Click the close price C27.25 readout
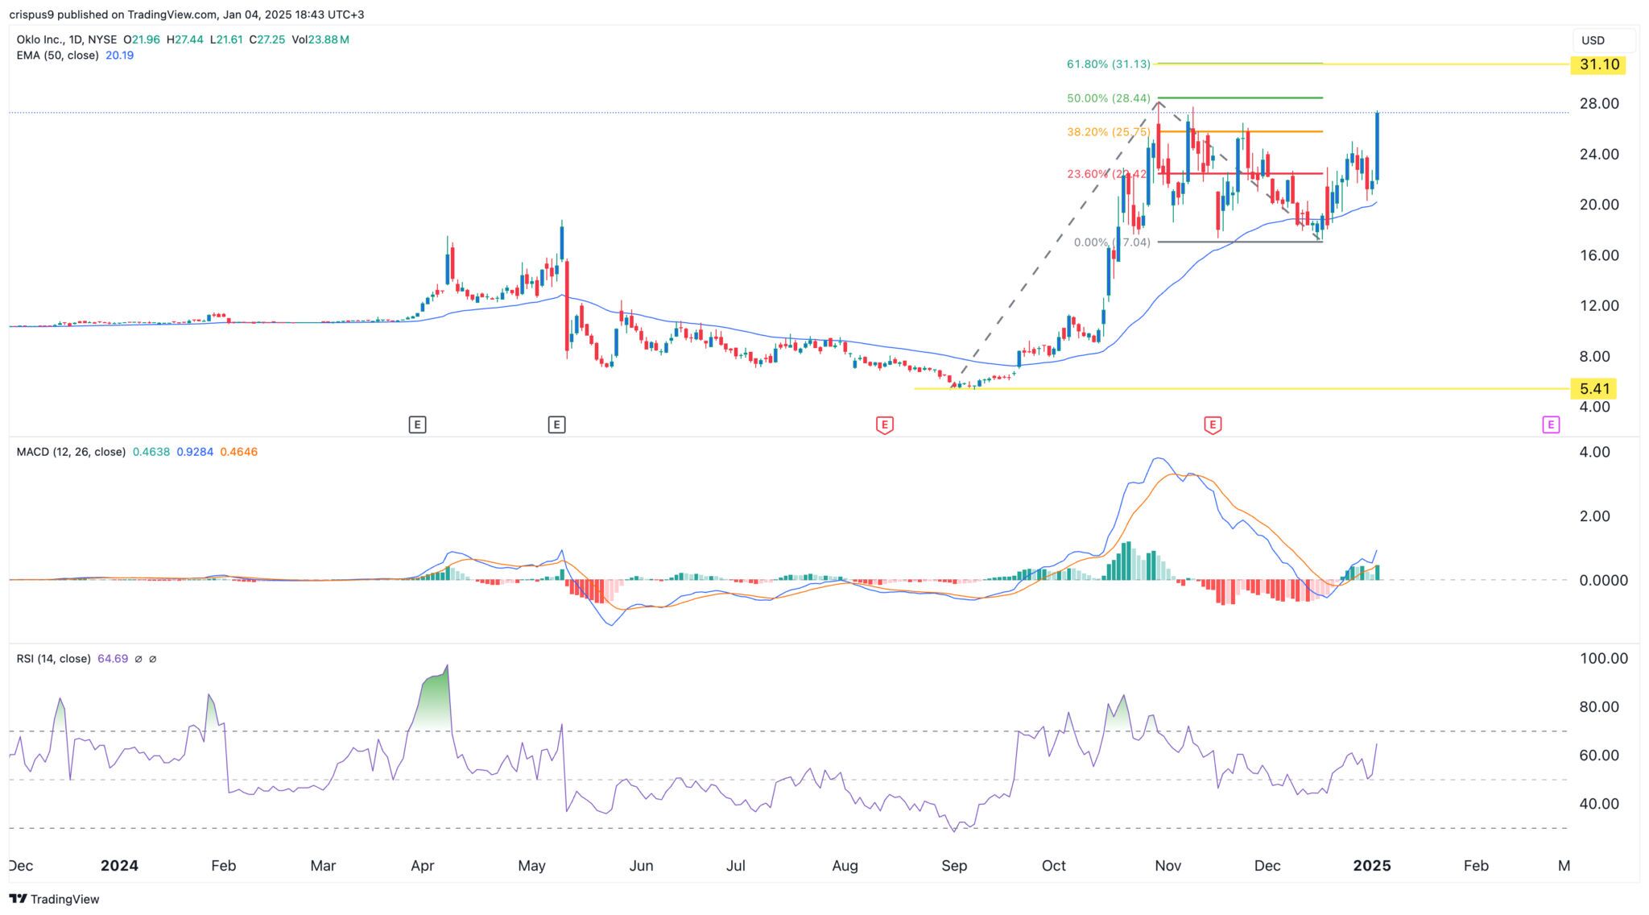Viewport: 1649px width, 915px height. [267, 39]
